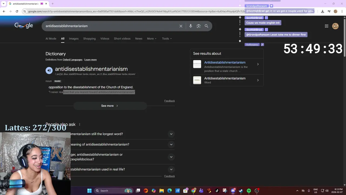Image resolution: width=346 pixels, height=195 pixels.
Task: Click the ENG US language indicator
Action: click(x=316, y=191)
